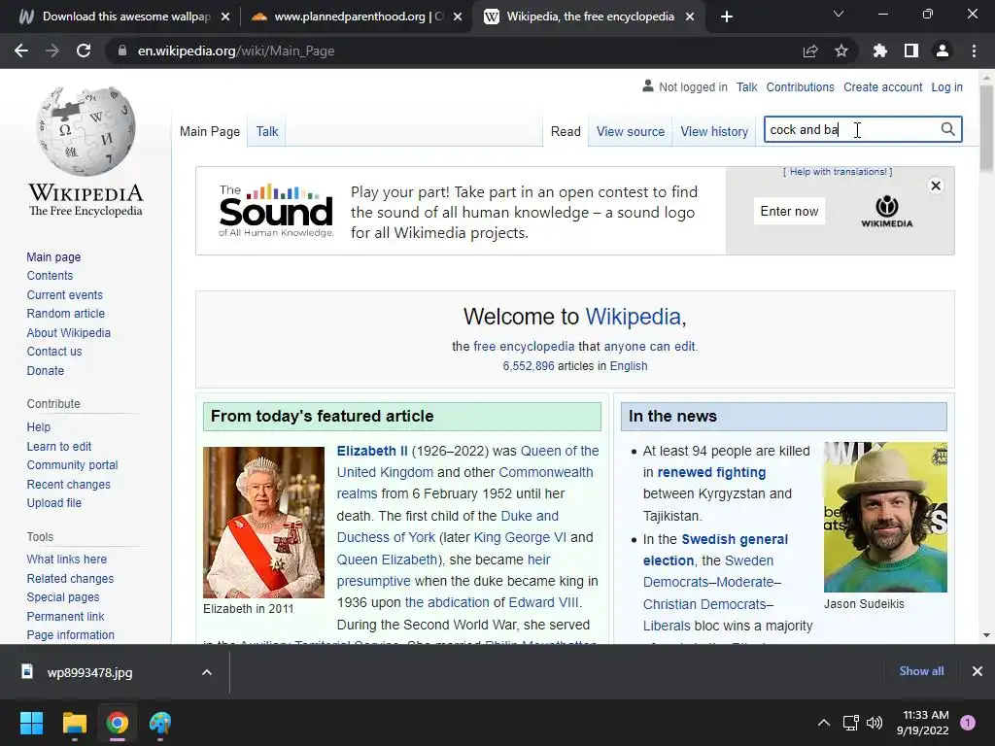Open the Upload file link
The image size is (995, 746).
(x=54, y=502)
